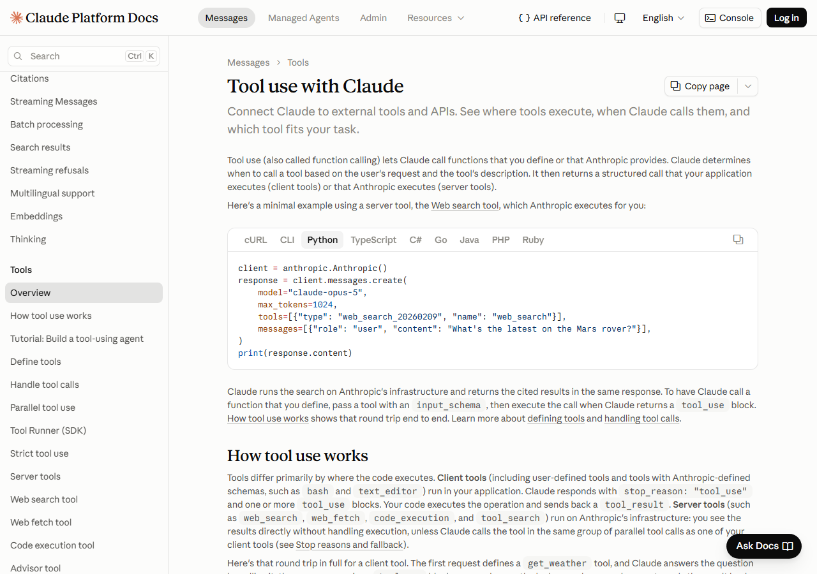Follow the handling tool calls link
Screen dimensions: 817x574
pyautogui.click(x=642, y=418)
